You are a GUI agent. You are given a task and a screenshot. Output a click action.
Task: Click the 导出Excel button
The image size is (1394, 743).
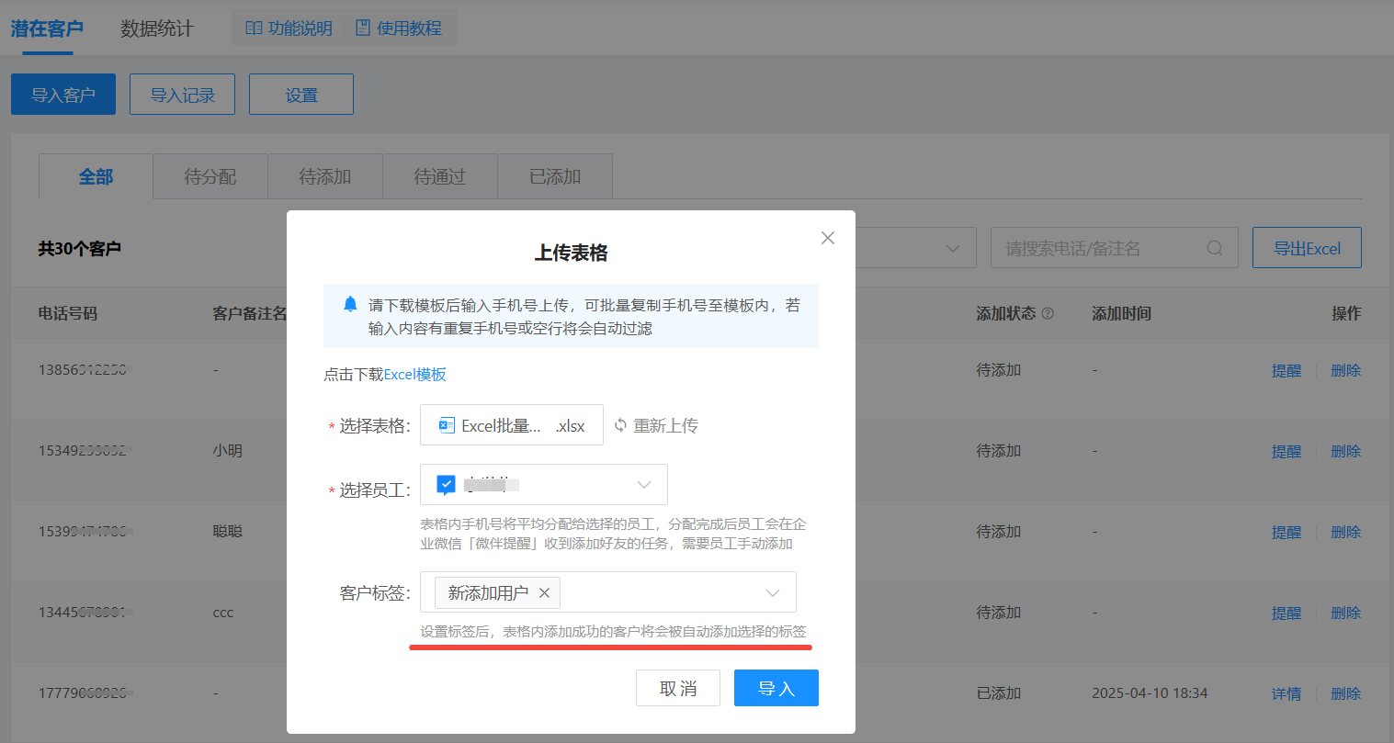pyautogui.click(x=1307, y=248)
